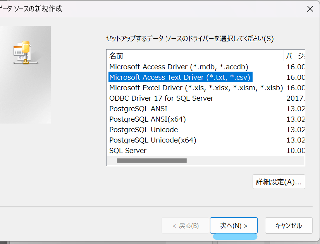
Task: Click the キャンセル button
Action: 289,225
